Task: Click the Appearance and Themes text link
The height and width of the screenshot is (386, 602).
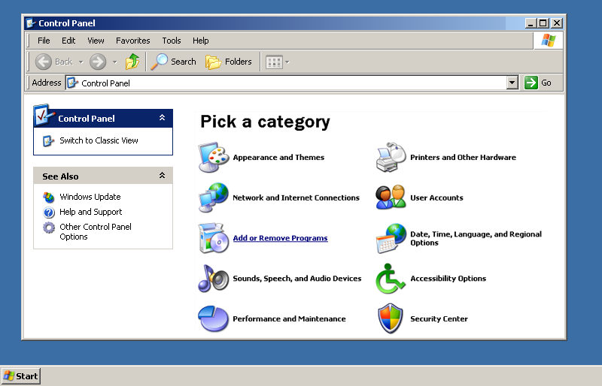Action: coord(278,157)
